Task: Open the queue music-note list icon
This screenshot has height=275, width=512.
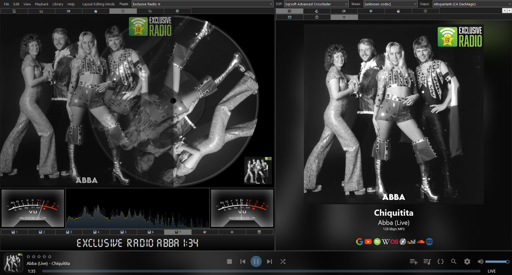Action: coord(427,261)
